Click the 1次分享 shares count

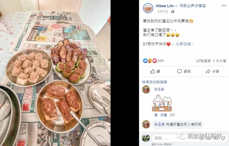219,61
